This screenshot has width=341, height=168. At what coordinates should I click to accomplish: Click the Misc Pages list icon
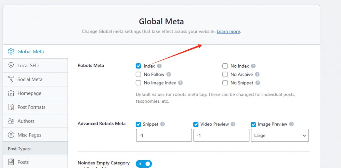(x=11, y=135)
